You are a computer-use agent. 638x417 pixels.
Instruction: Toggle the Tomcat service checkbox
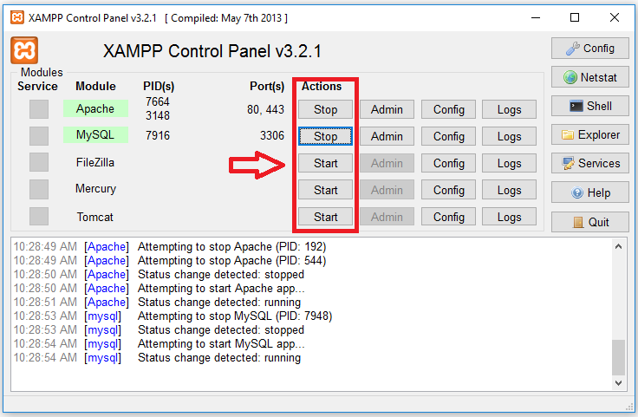[x=39, y=216]
